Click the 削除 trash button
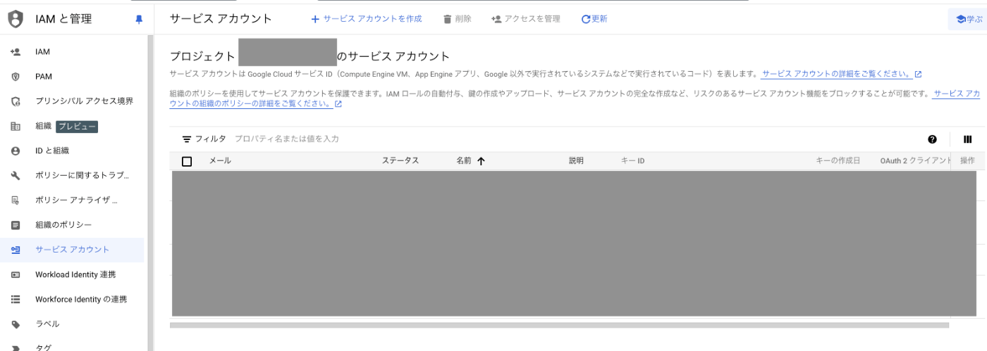Viewport: 987px width, 351px height. pos(458,19)
